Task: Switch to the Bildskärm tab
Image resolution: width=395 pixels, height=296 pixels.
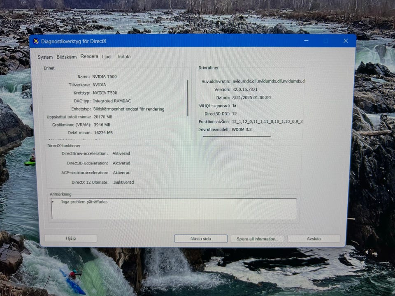Action: click(x=67, y=57)
